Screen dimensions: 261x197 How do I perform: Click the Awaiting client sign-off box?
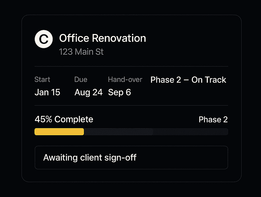pos(131,157)
